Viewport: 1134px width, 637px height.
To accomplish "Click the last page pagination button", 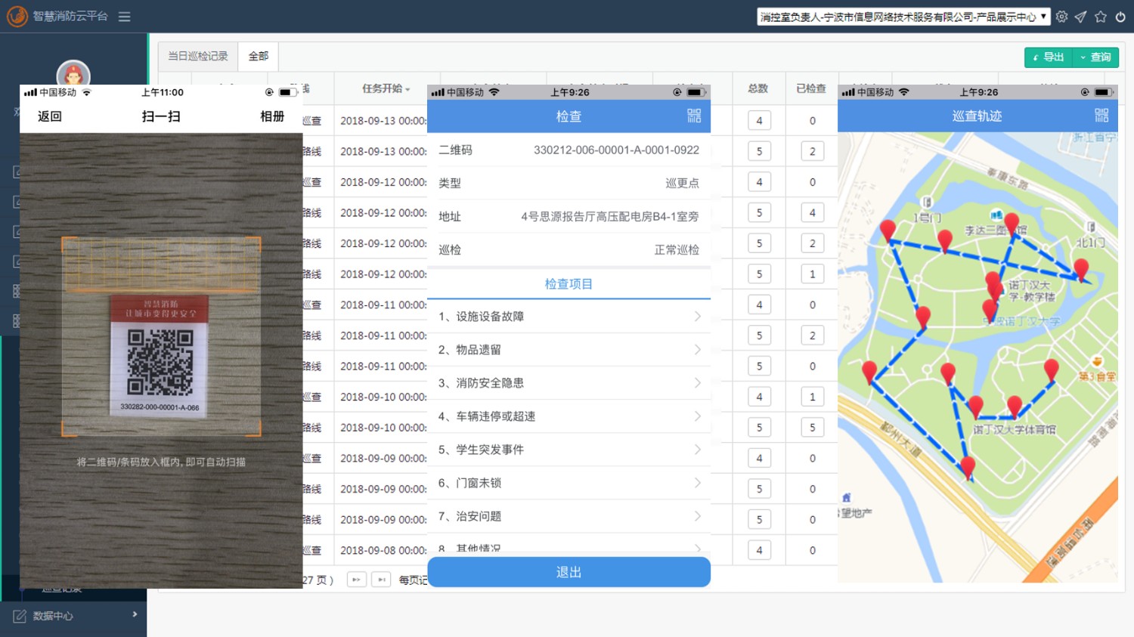I will coord(382,580).
